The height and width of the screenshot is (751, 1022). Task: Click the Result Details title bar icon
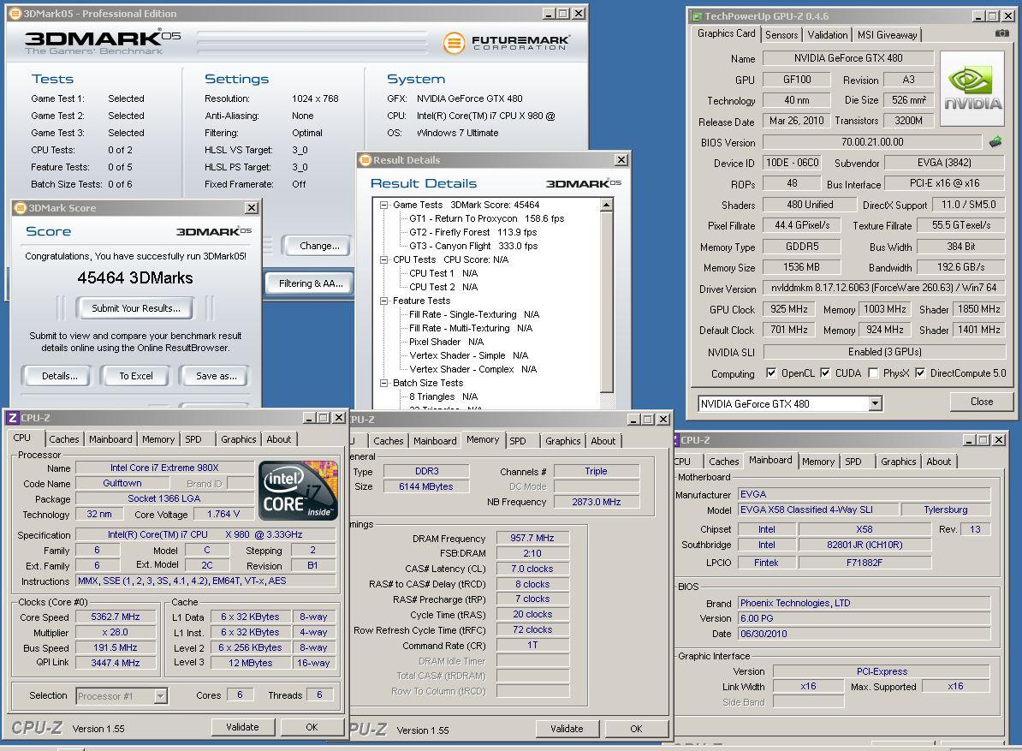(x=365, y=160)
